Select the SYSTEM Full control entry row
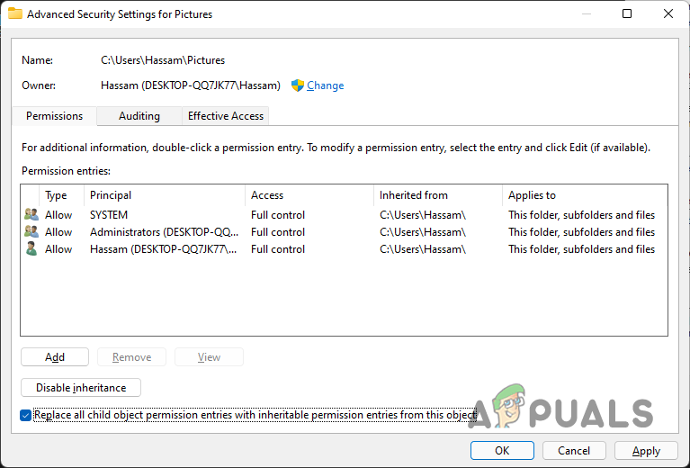 pos(278,215)
